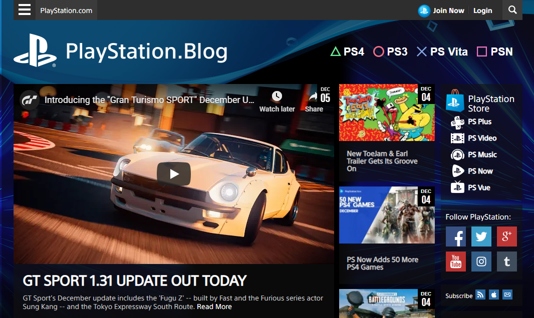Click the PS Now text link

[x=480, y=171]
